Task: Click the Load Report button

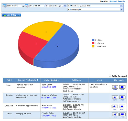Action: click(x=11, y=15)
